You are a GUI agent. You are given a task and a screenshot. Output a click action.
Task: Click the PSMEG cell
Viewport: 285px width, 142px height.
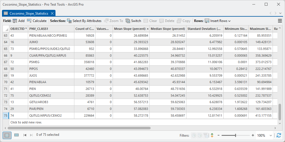click(x=51, y=62)
